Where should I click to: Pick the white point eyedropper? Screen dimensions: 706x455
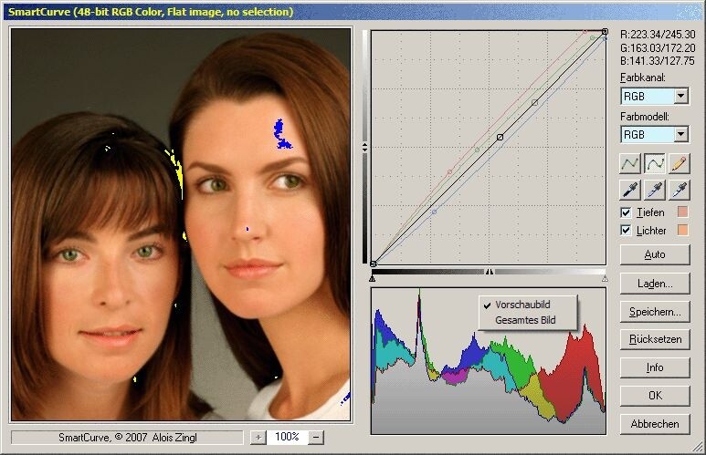click(679, 190)
